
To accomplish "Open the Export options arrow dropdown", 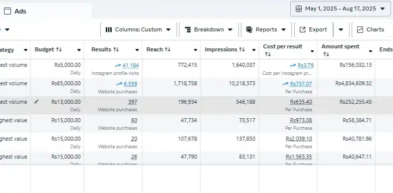I will pos(341,29).
